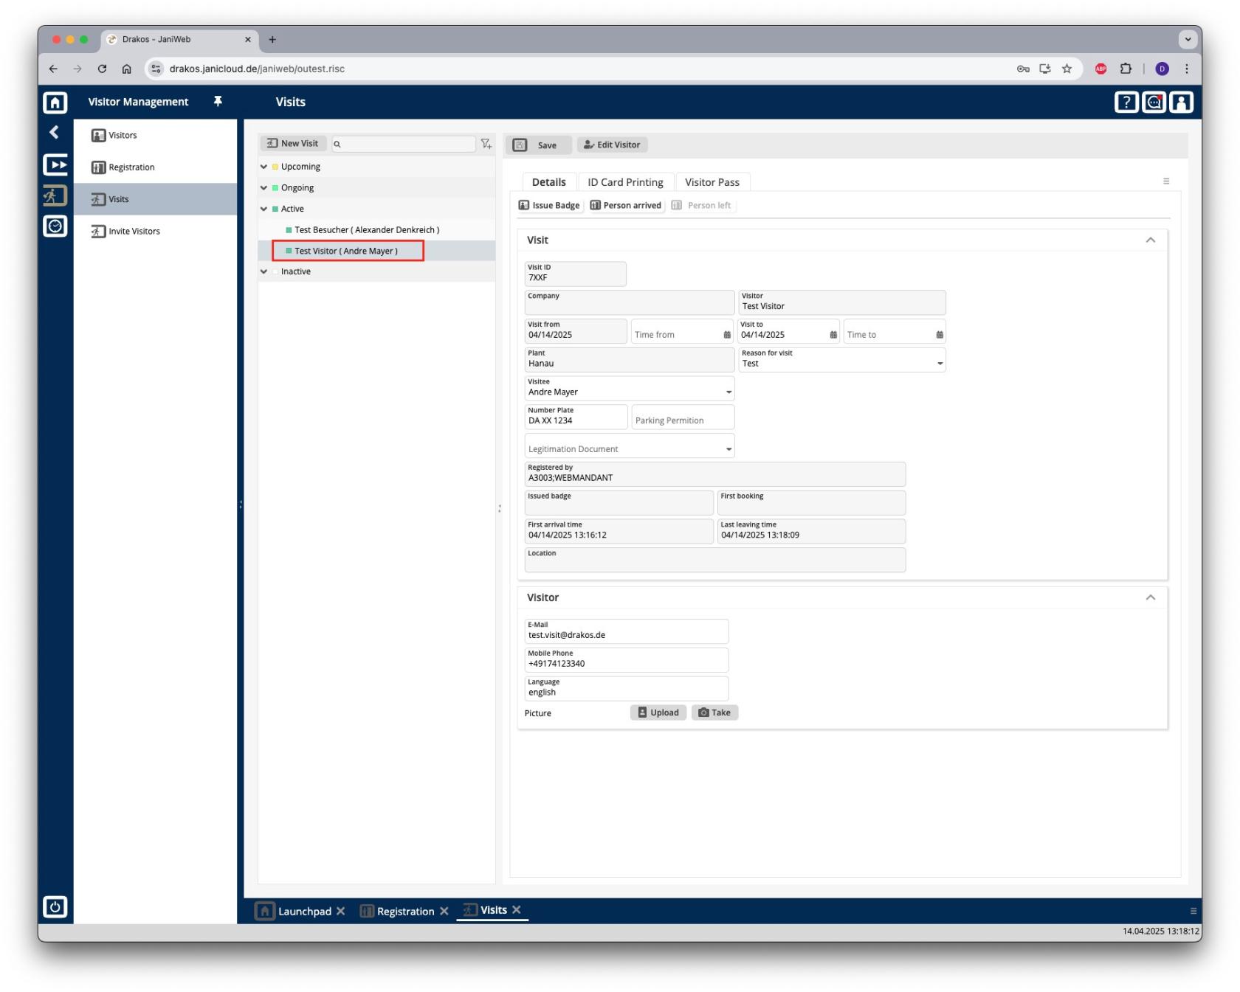
Task: Collapse the Visit section panel
Action: point(1150,240)
